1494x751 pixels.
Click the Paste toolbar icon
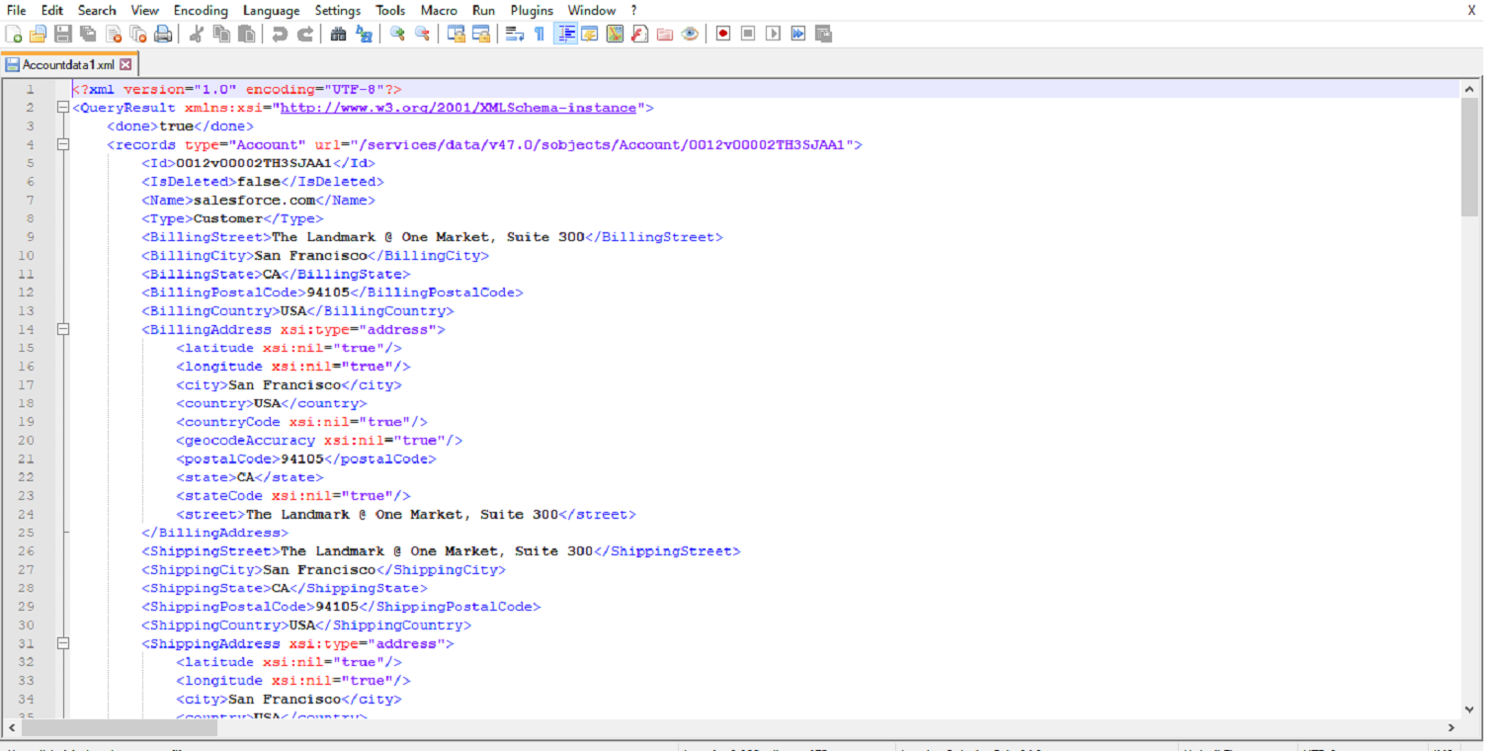click(245, 34)
